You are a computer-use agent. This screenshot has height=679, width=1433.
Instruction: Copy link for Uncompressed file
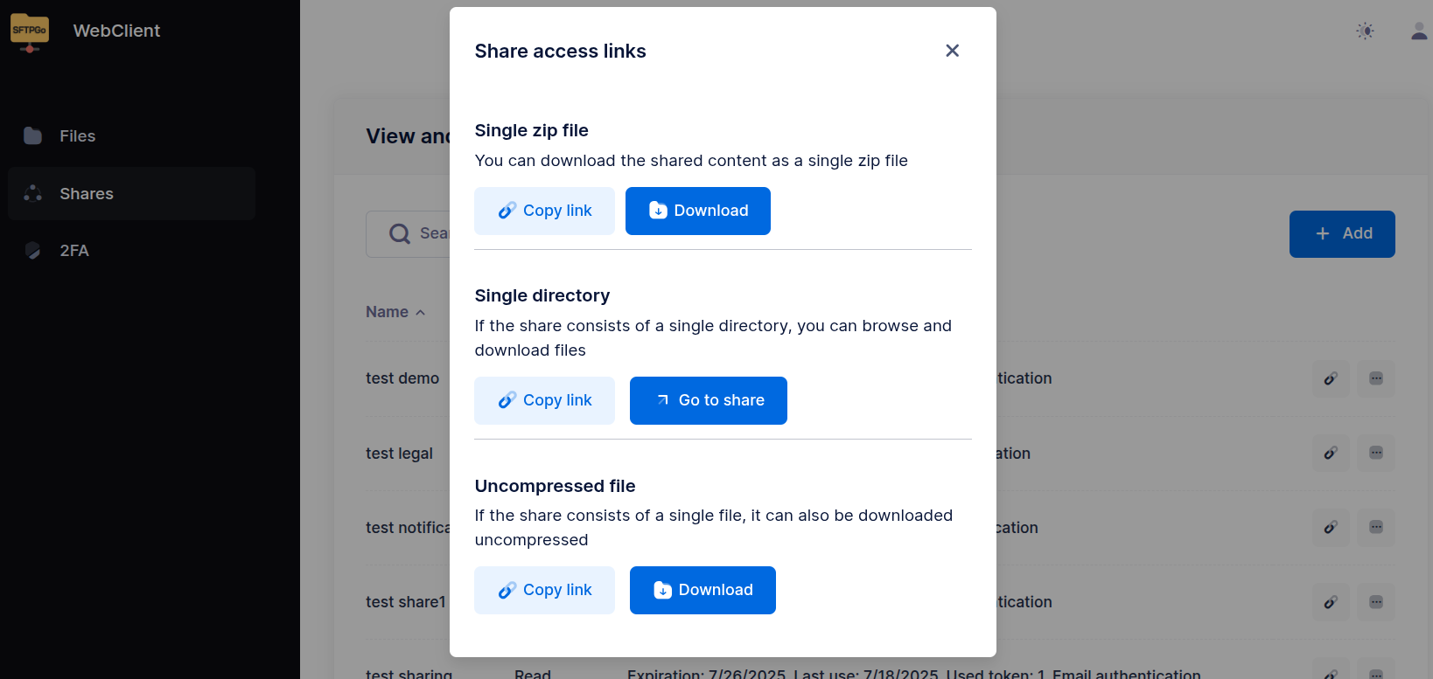coord(544,590)
